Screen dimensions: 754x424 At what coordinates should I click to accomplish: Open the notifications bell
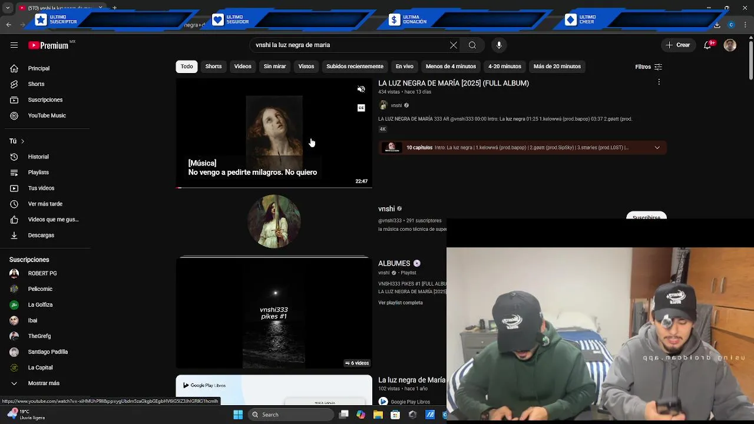coord(709,45)
